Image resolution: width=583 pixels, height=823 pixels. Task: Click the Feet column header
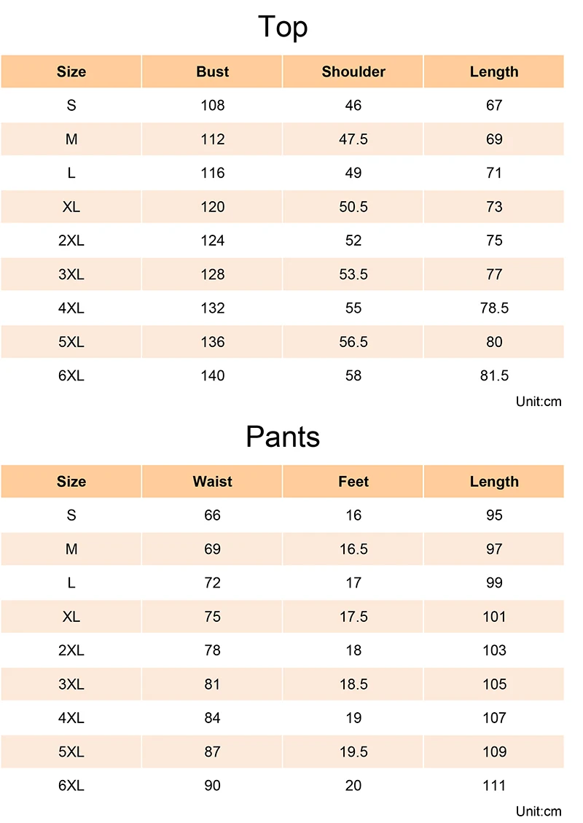353,481
